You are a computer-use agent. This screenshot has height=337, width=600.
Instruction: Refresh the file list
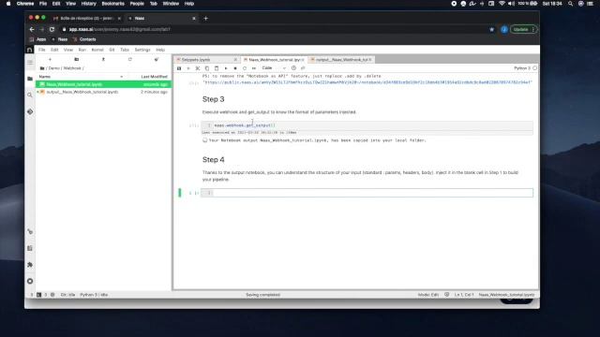point(130,59)
